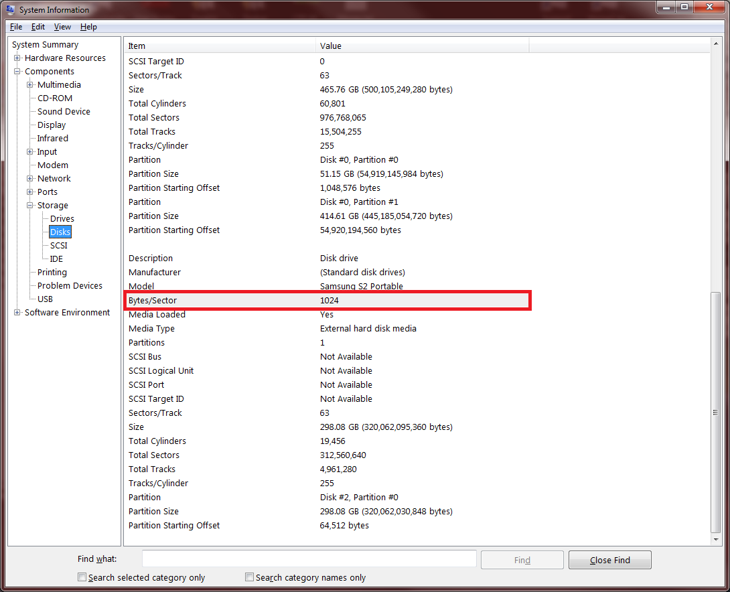Screen dimensions: 730x592
Task: Enable Search selected category only checkbox
Action: point(82,577)
